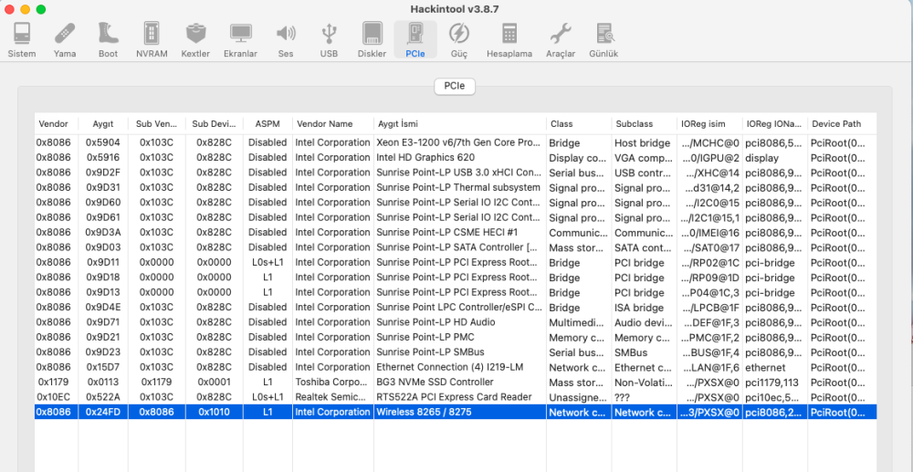The width and height of the screenshot is (913, 472).
Task: Click the .../XHC@14 IOReg cell
Action: coord(709,173)
